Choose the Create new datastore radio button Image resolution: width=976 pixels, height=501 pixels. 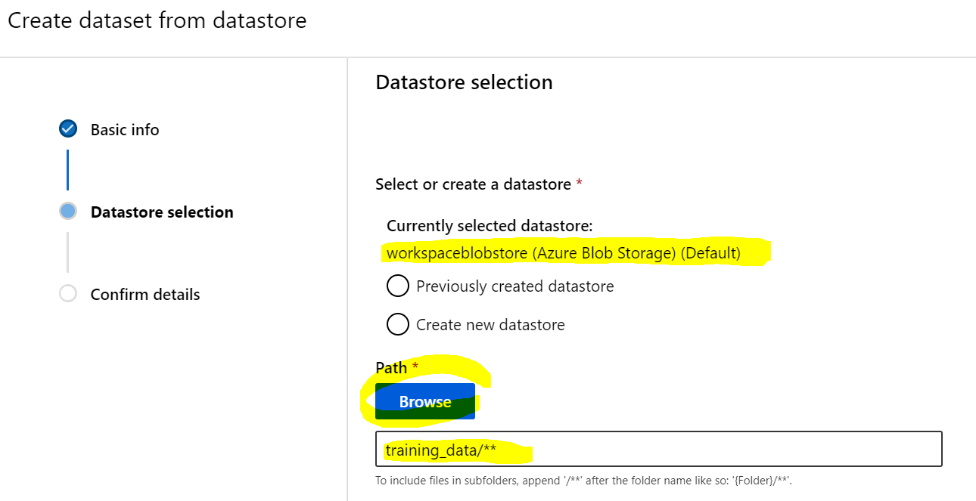(x=398, y=325)
